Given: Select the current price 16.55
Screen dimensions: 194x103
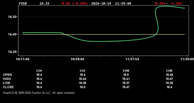Looking at the screenshot, I should tap(44, 3).
